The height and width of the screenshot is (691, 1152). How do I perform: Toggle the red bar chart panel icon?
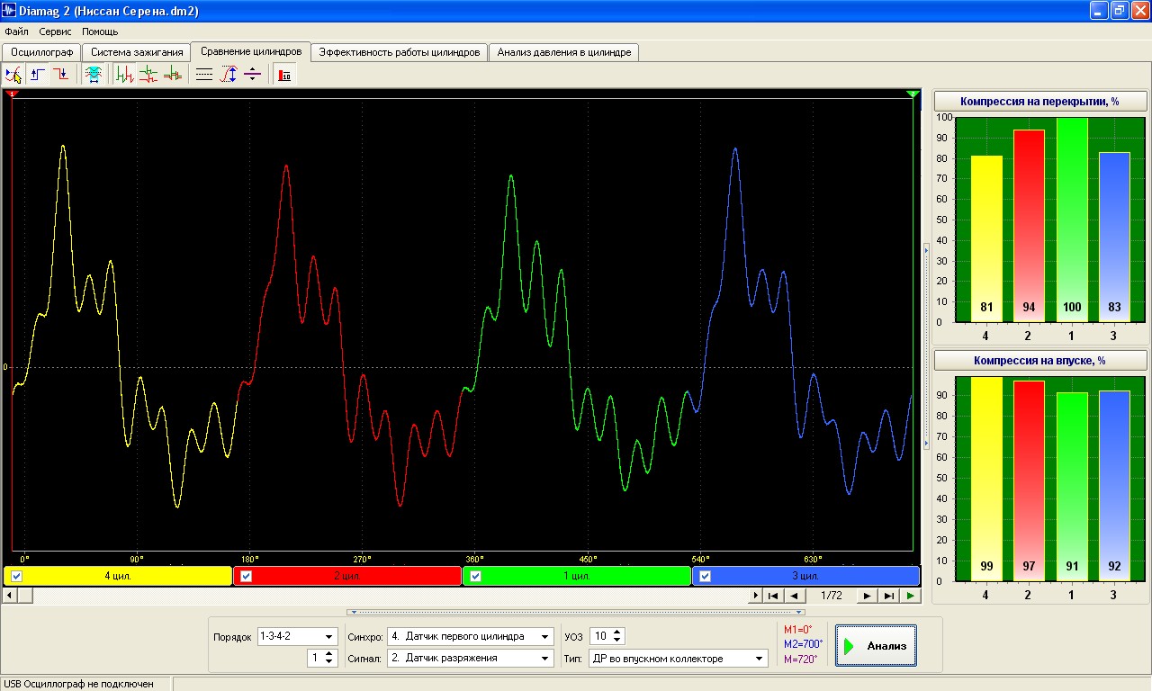284,75
